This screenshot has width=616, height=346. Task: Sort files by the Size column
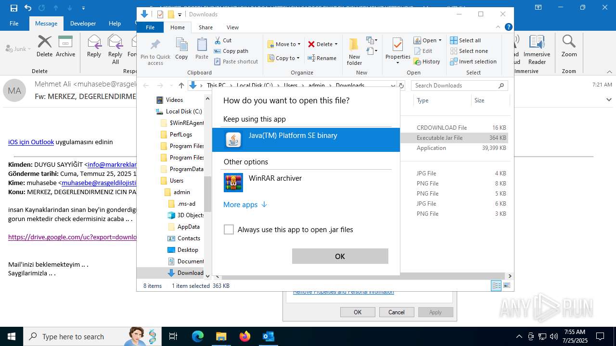tap(490, 100)
